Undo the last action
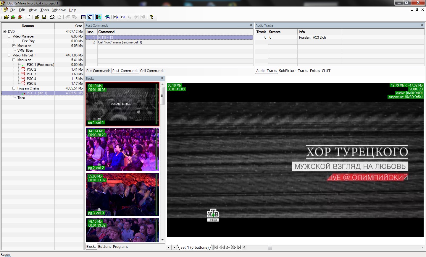This screenshot has height=257, width=426. 52,17
